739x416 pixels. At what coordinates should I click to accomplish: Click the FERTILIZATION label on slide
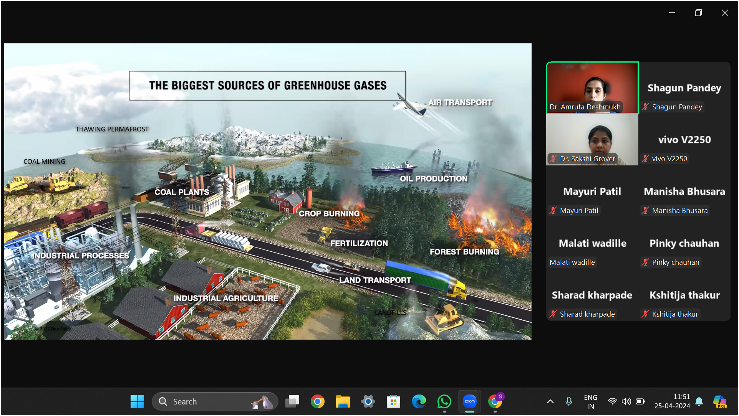click(x=359, y=244)
